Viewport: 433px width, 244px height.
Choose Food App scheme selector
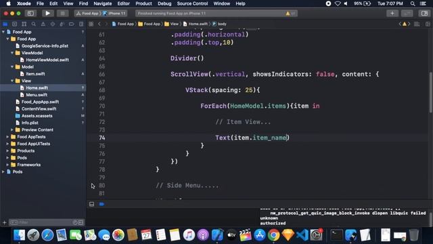[x=87, y=14]
